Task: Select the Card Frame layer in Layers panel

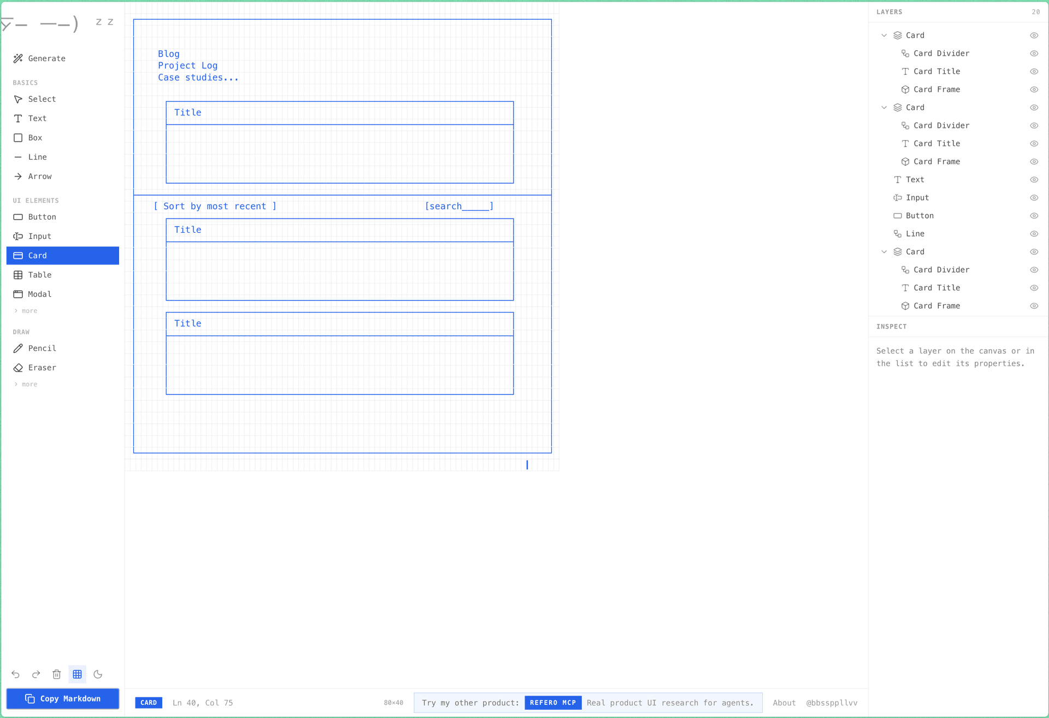Action: point(937,89)
